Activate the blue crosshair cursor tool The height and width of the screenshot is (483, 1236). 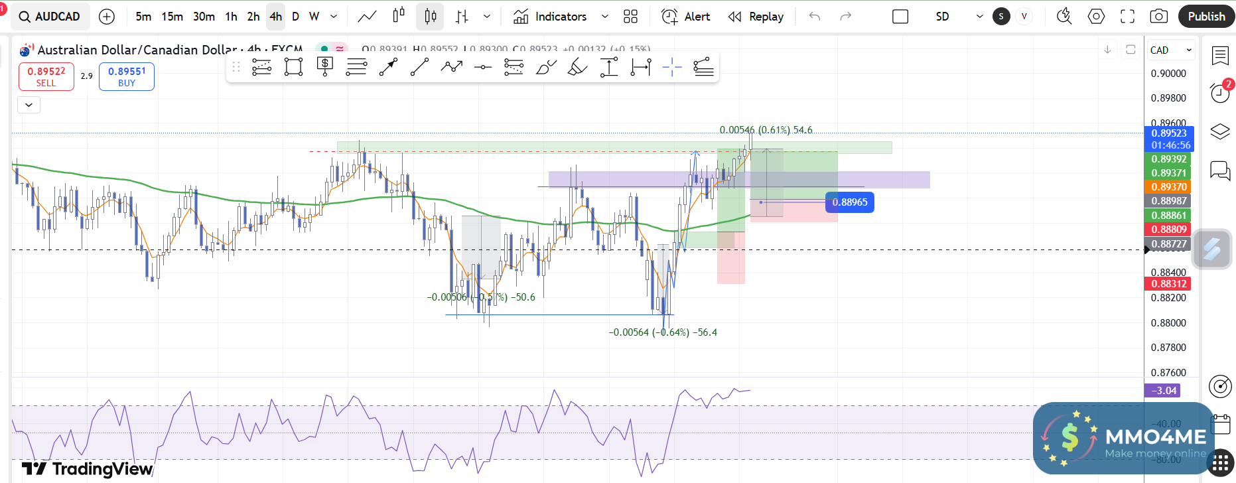click(x=672, y=67)
